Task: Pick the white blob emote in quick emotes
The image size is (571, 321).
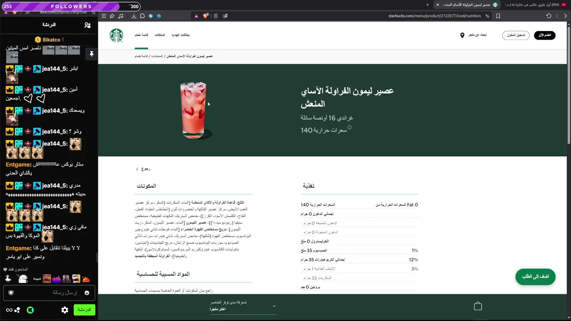Action: coord(23,279)
